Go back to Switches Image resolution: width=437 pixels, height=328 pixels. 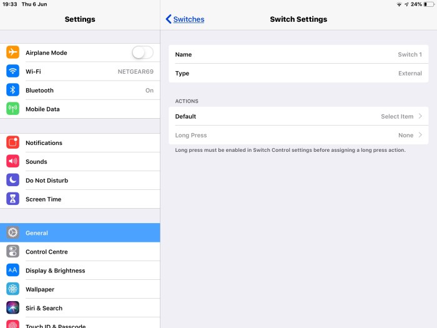pyautogui.click(x=185, y=19)
